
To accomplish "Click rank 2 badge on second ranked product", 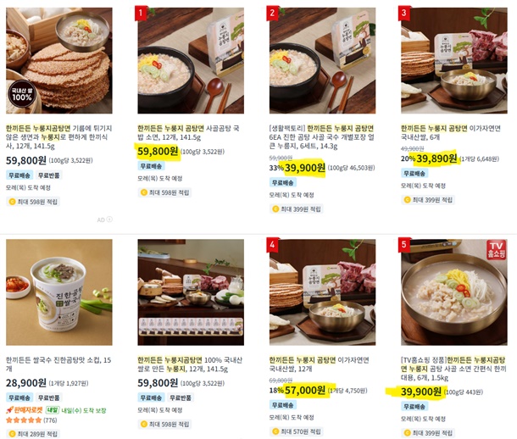I will (273, 14).
